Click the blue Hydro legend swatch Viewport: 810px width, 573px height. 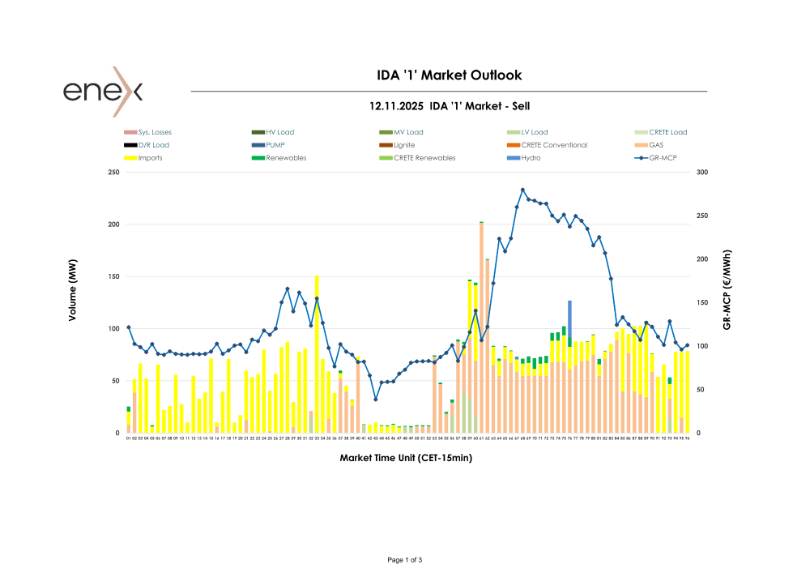[x=514, y=158]
